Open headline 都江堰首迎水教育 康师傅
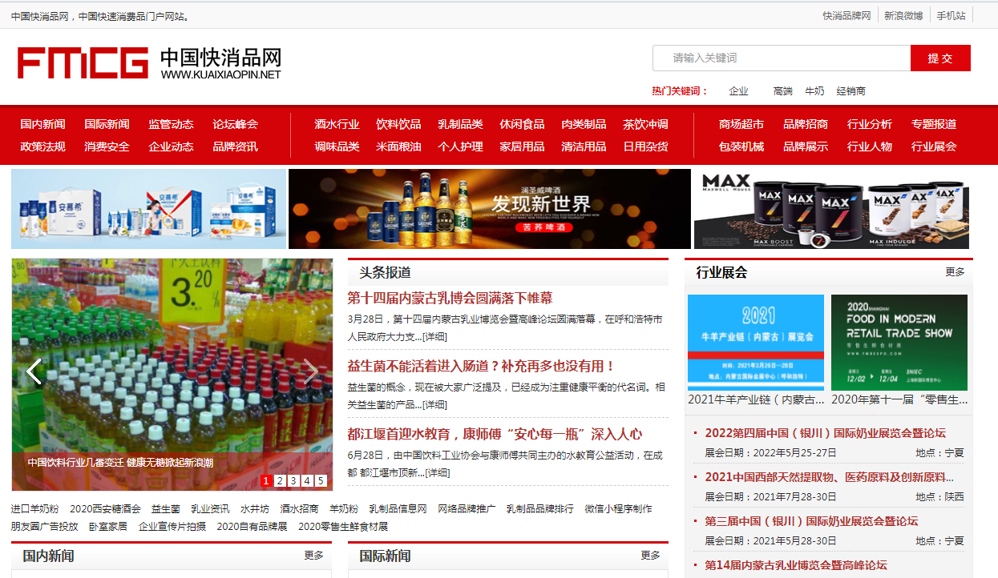Image resolution: width=998 pixels, height=578 pixels. [x=495, y=434]
